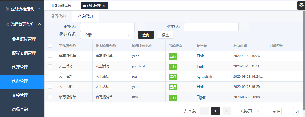Go to next page arrow
305x117 pixels.
coord(227,111)
